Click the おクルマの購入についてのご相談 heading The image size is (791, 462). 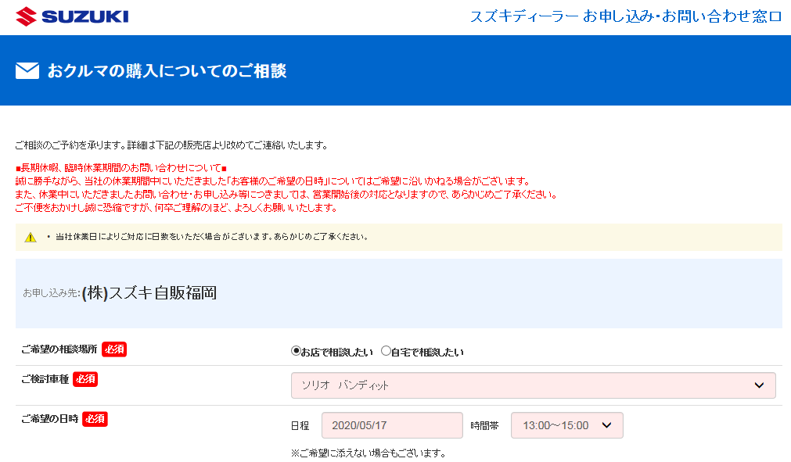[167, 71]
